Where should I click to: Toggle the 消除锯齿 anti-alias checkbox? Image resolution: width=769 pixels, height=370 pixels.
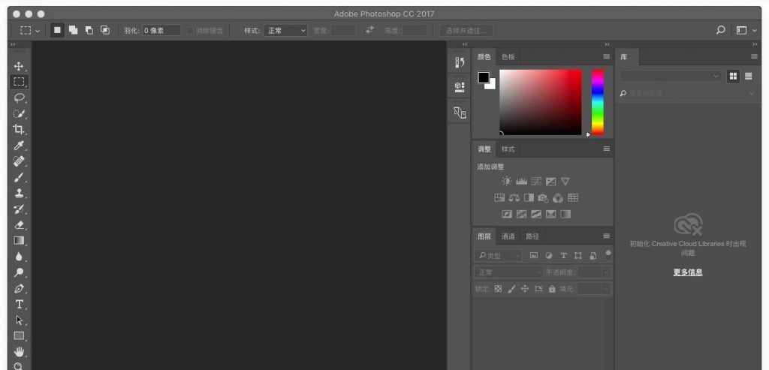190,30
